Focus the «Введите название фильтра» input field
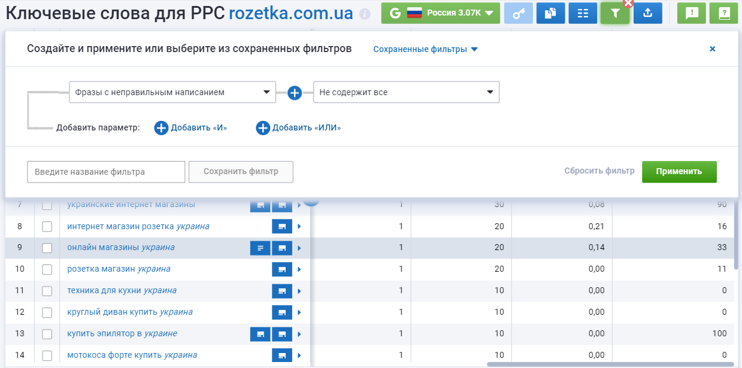Screen dimensions: 742x368 pyautogui.click(x=106, y=172)
